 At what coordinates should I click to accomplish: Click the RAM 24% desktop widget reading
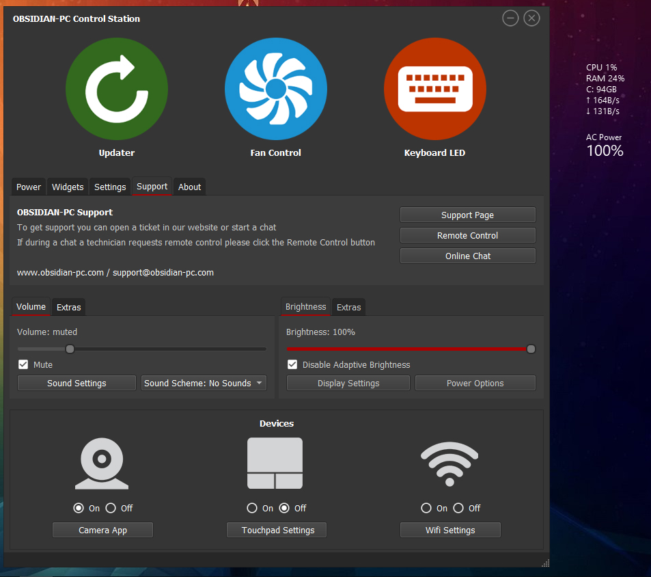pos(605,79)
